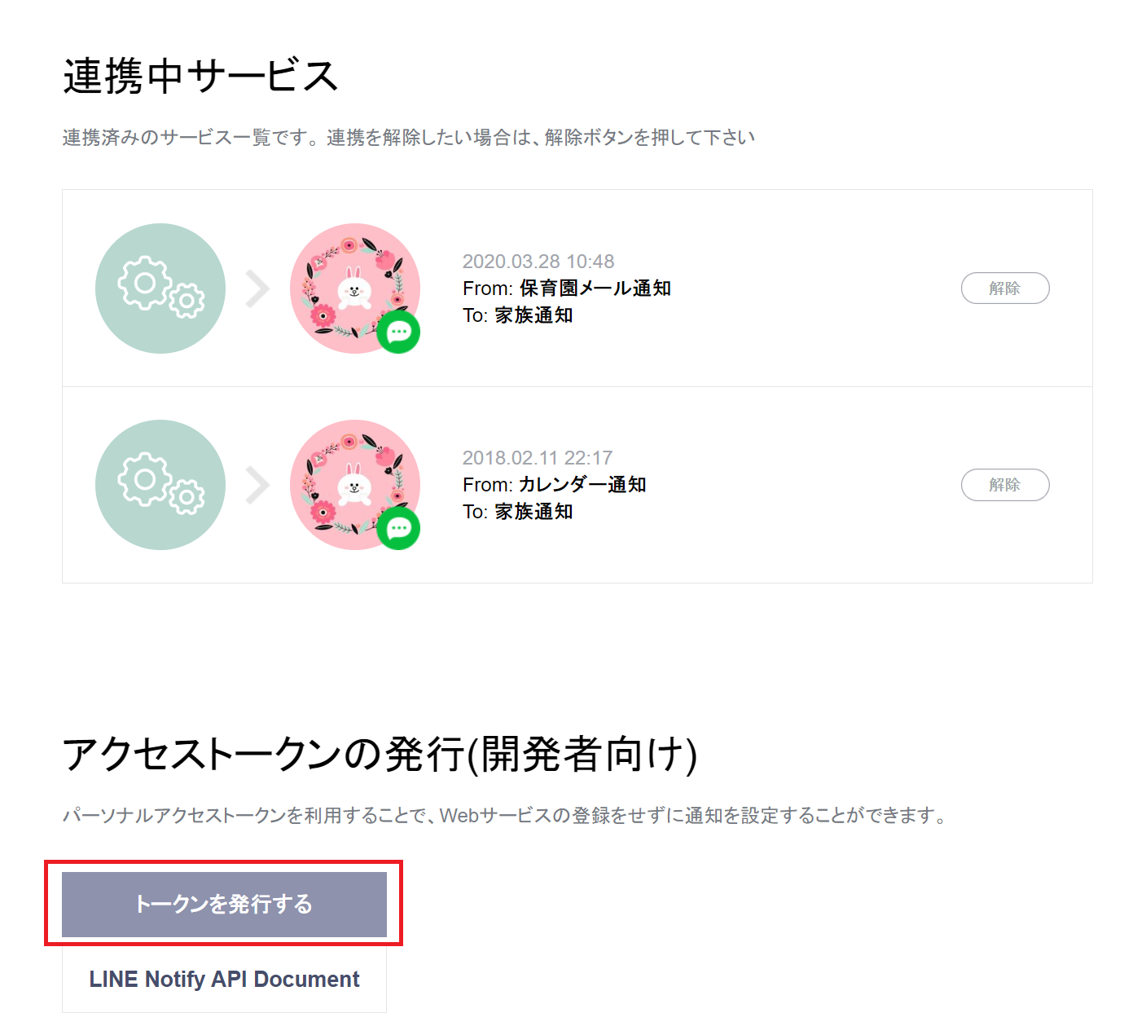Image resolution: width=1137 pixels, height=1035 pixels.
Task: Click the gear icon for カレンダー通知 service
Action: [160, 485]
